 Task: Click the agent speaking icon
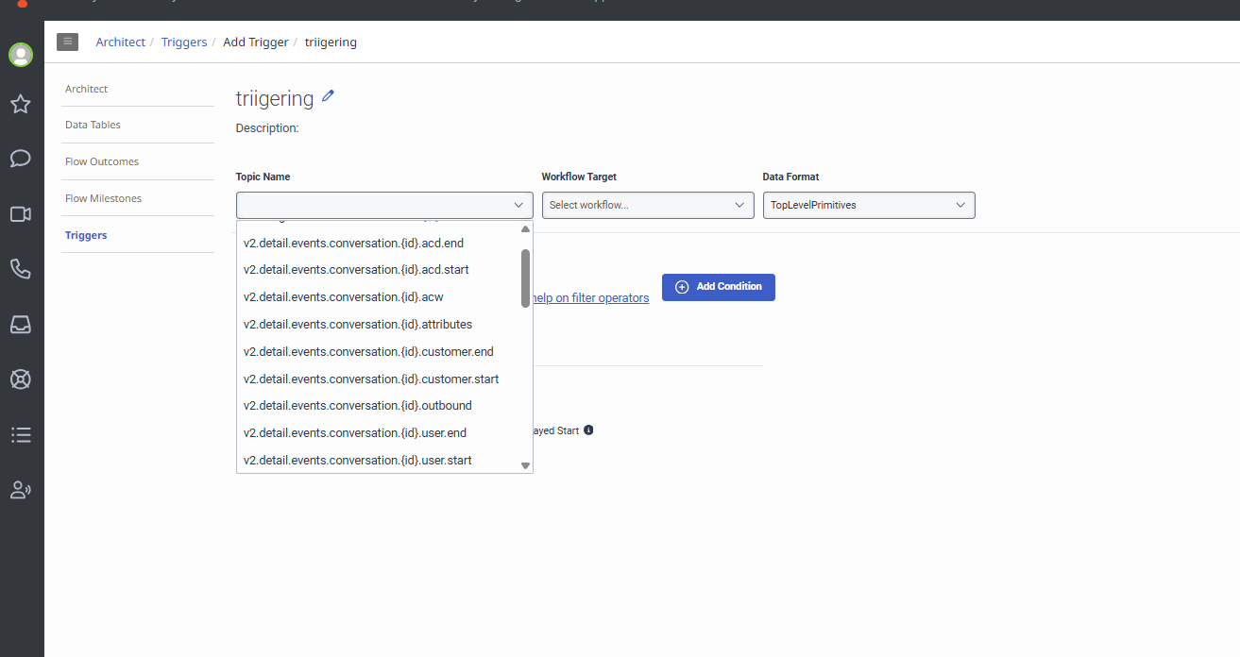click(x=21, y=490)
